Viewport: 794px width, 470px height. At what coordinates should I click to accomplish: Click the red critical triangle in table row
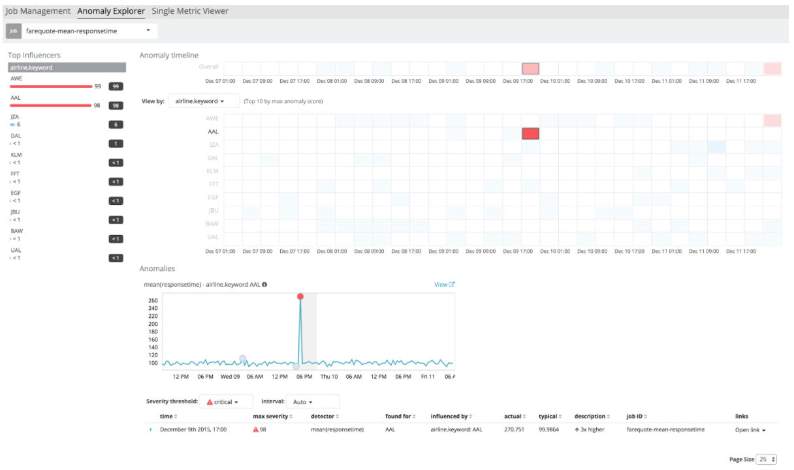coord(256,430)
